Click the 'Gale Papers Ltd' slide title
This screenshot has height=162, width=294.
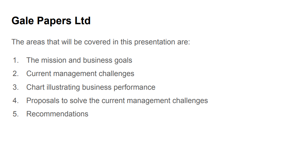tap(51, 21)
